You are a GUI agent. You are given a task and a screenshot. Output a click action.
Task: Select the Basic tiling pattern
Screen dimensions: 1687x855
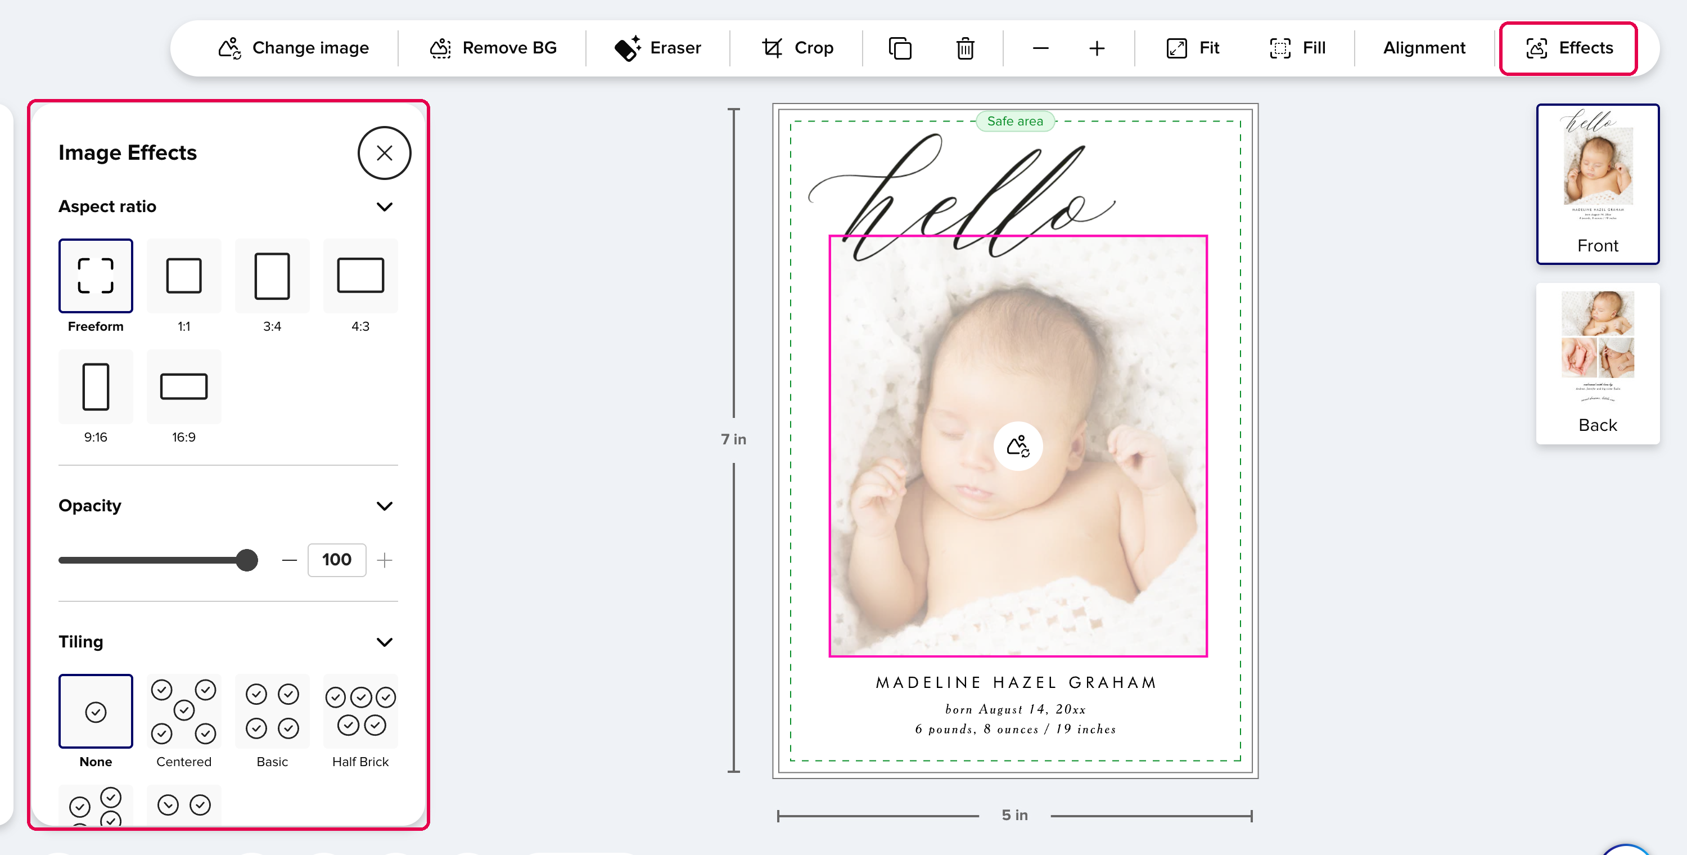[272, 712]
